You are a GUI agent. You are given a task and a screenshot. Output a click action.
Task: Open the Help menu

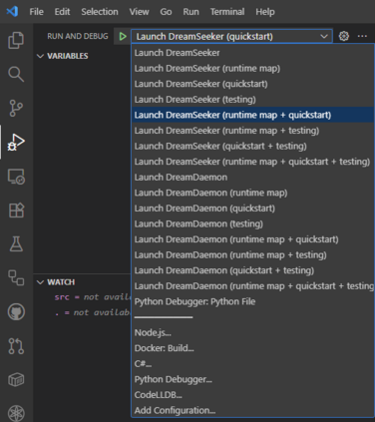(x=265, y=12)
